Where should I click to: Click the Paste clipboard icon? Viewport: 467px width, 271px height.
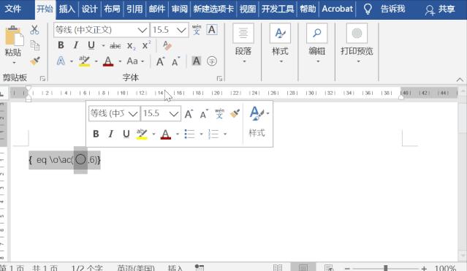click(x=14, y=37)
